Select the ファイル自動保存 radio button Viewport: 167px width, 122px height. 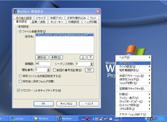click(20, 32)
